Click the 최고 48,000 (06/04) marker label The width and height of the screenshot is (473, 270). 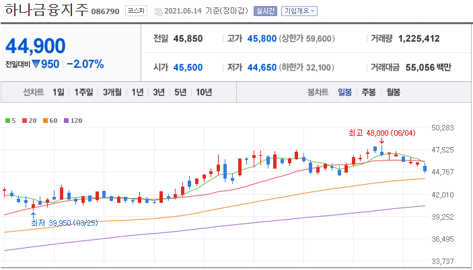coord(382,133)
